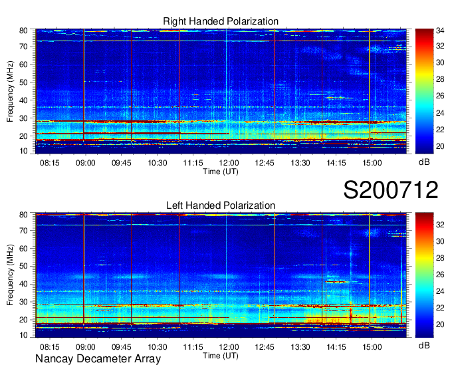Click the left-handed polarization spectrogram
The height and width of the screenshot is (367, 452).
pos(221,275)
